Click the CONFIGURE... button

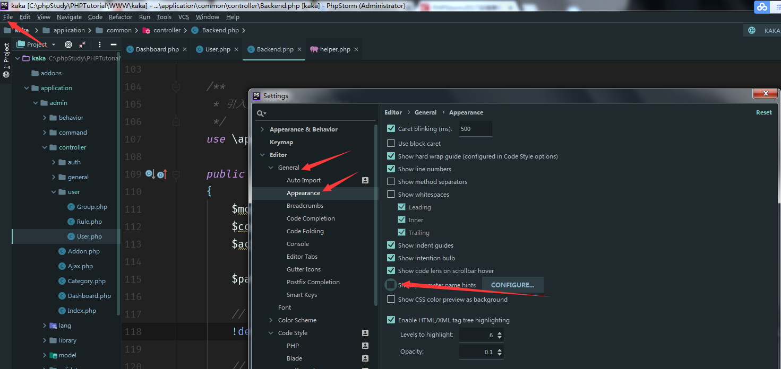[512, 285]
